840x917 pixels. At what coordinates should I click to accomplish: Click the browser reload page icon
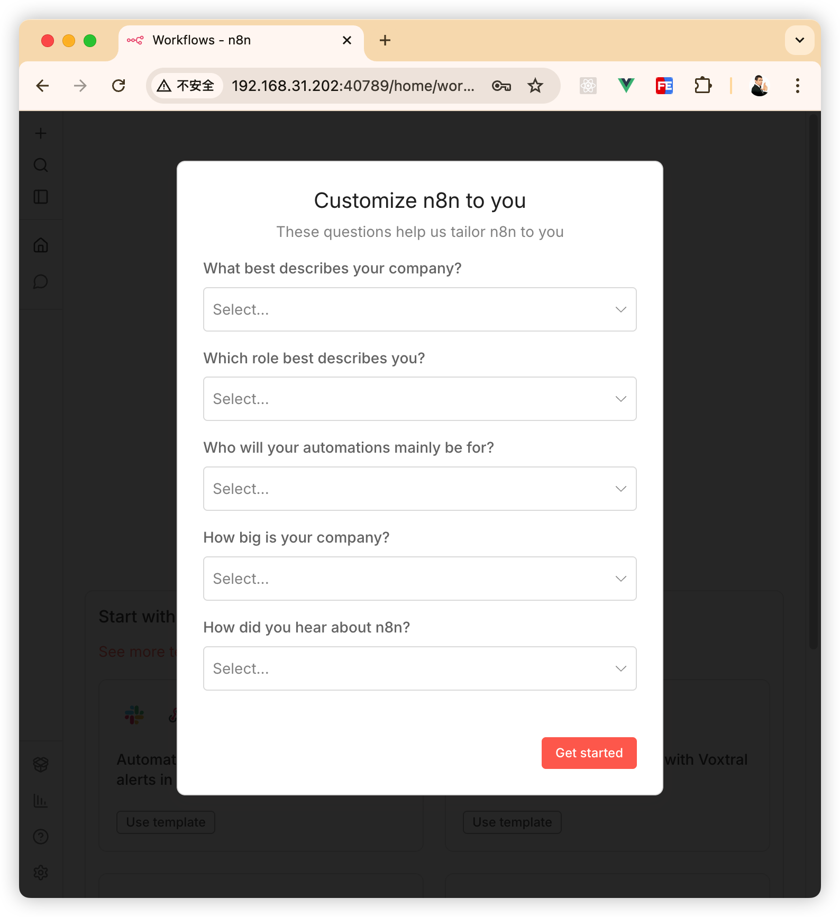[118, 86]
